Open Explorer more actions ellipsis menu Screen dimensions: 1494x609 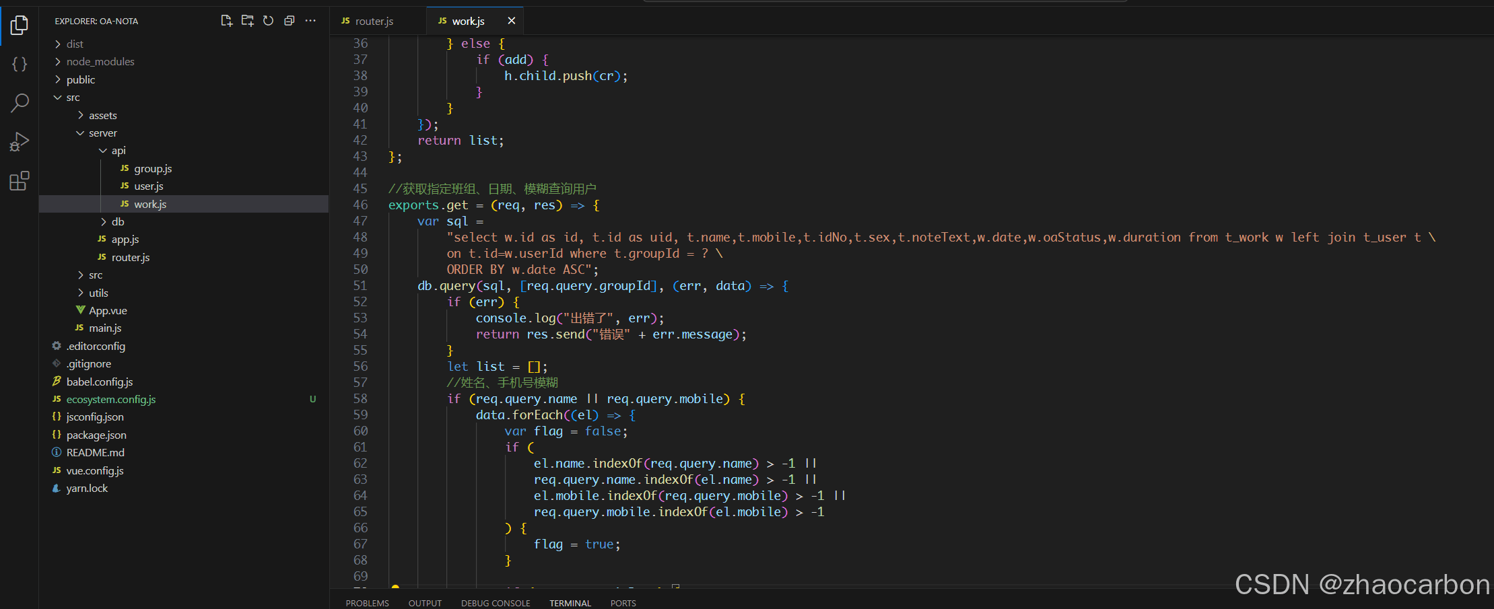(x=310, y=21)
